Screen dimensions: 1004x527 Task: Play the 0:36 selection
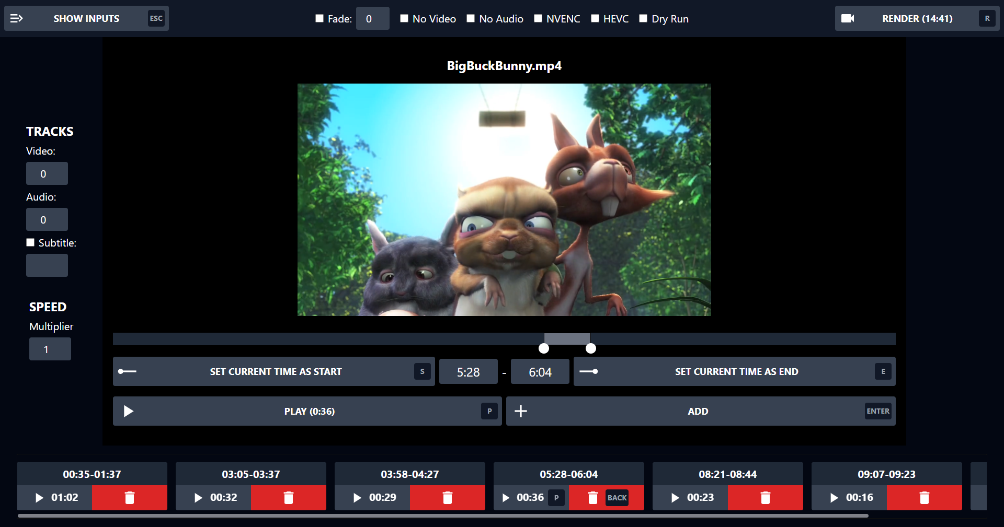tap(307, 411)
